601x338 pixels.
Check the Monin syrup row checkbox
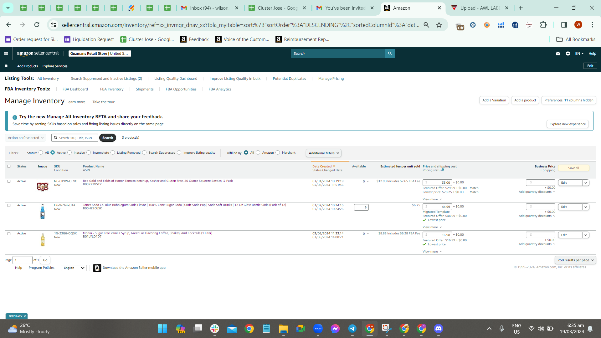point(9,233)
